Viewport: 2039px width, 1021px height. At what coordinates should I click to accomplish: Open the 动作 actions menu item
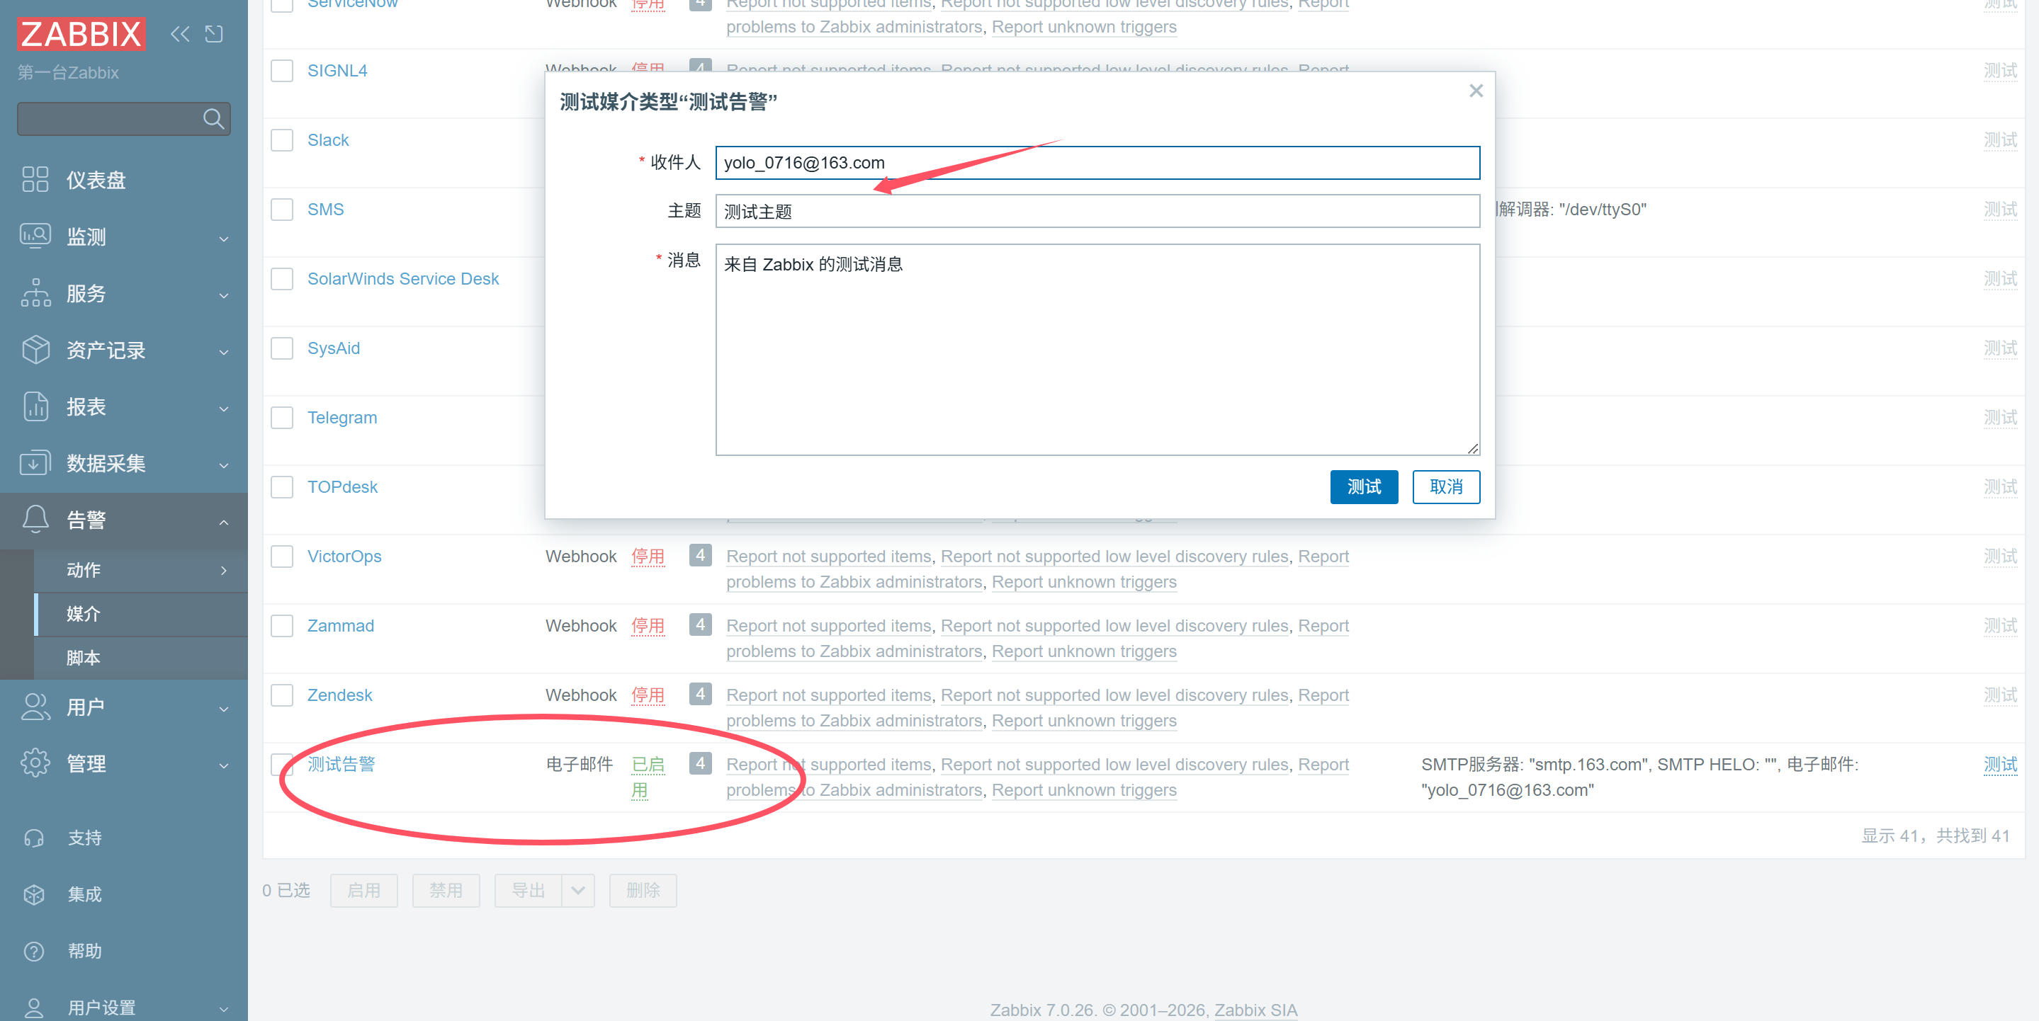141,570
